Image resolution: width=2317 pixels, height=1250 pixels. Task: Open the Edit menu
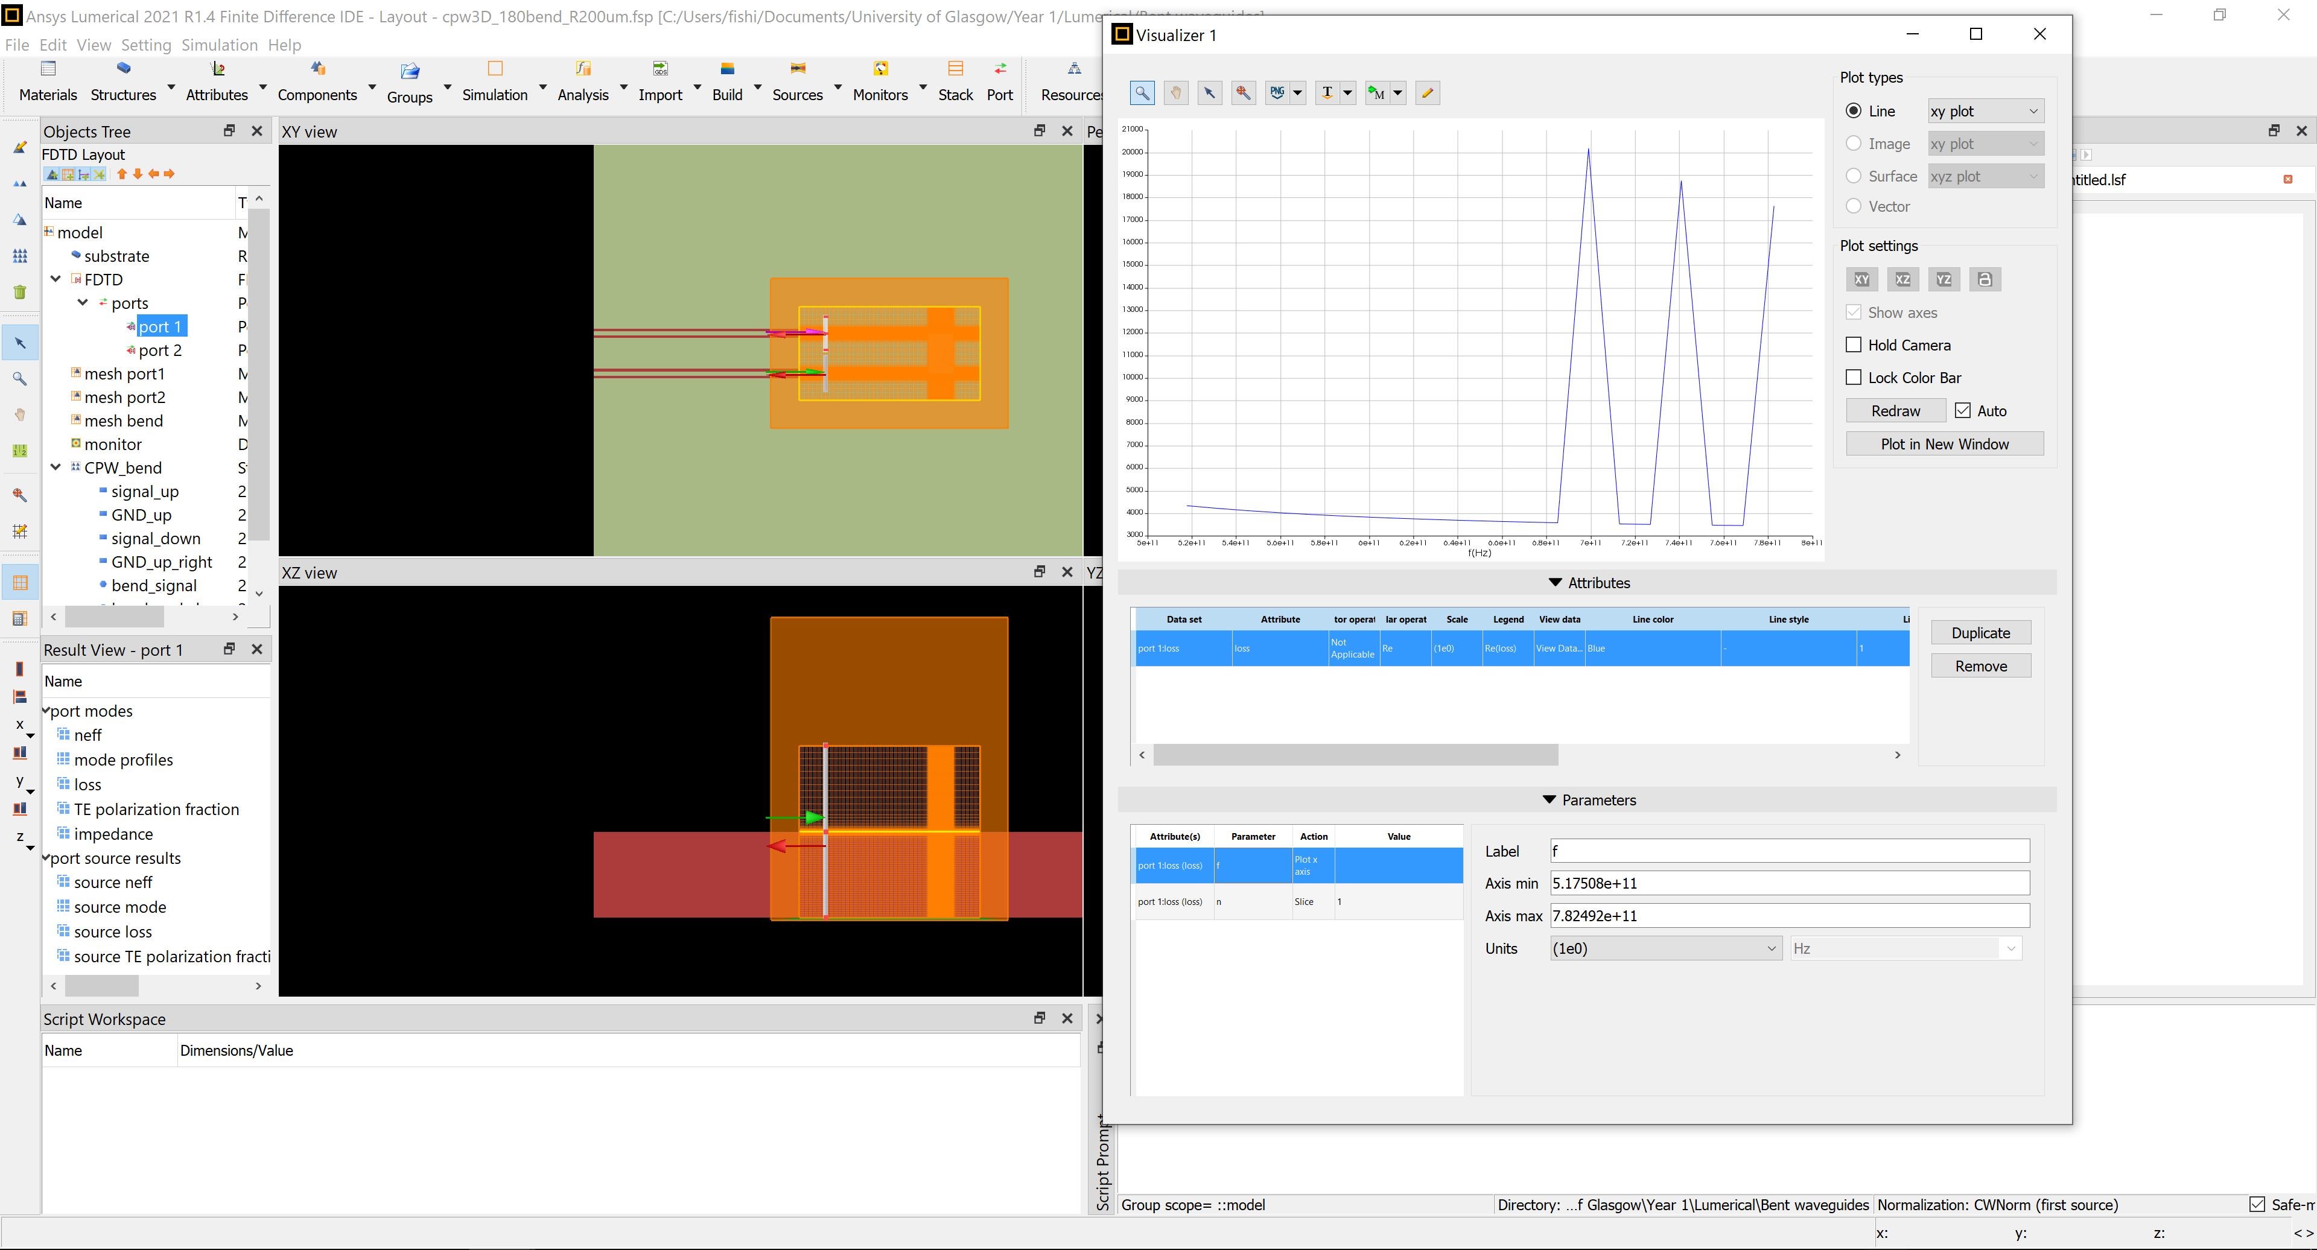(x=53, y=45)
